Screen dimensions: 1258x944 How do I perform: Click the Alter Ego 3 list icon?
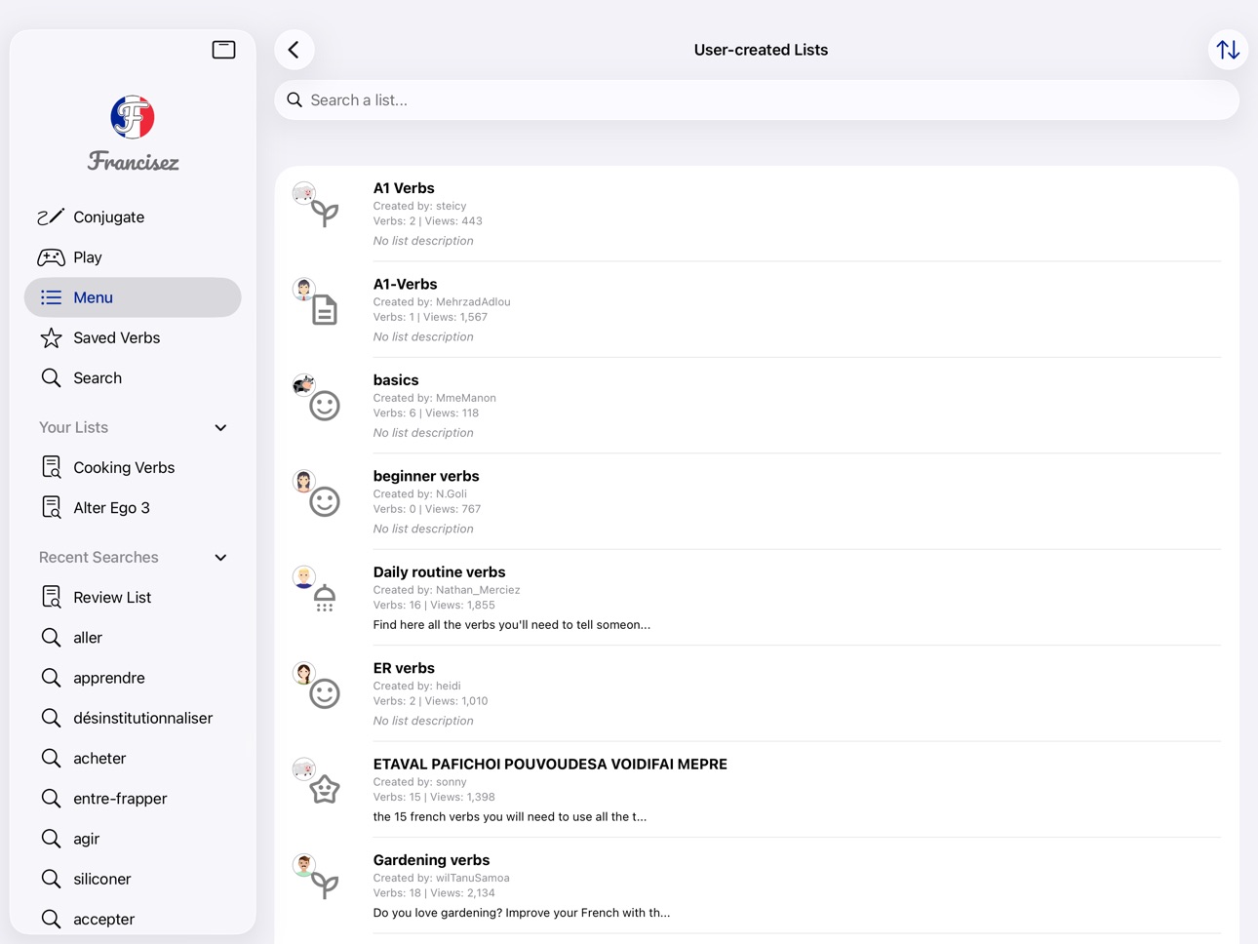52,507
